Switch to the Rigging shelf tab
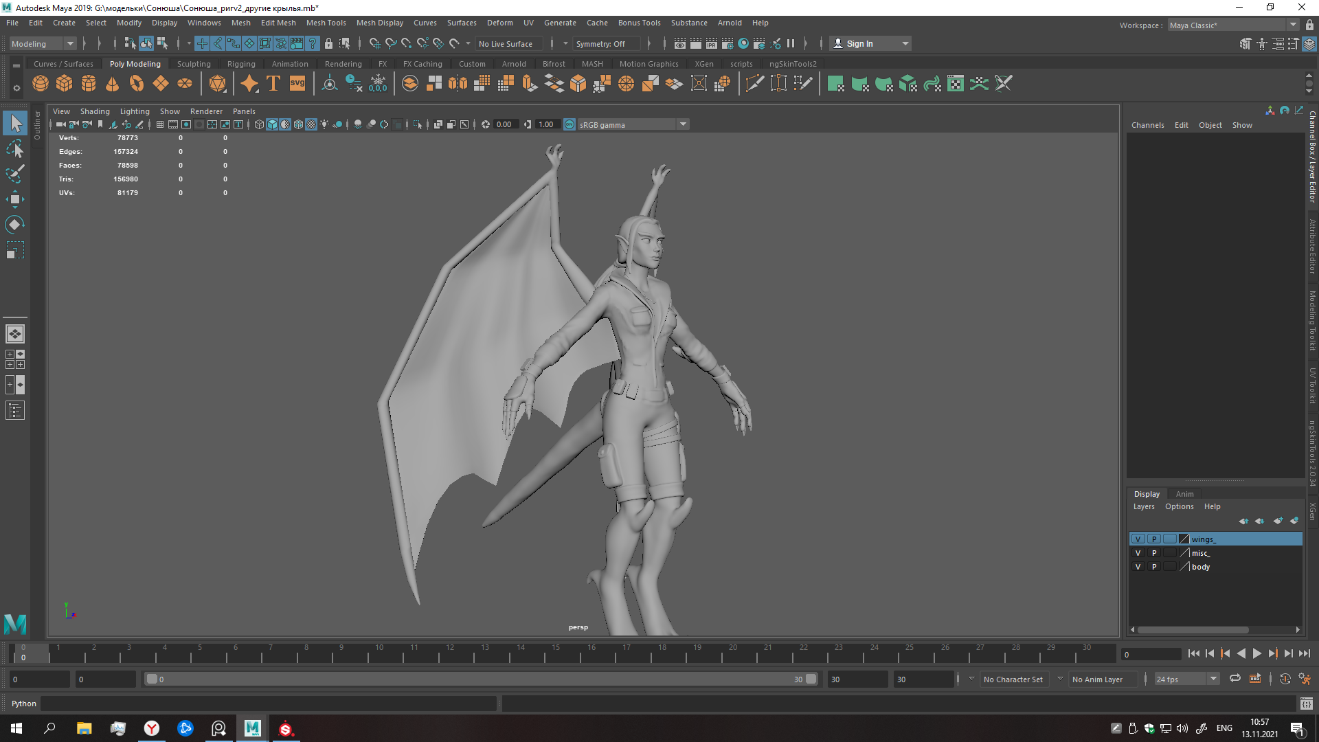The width and height of the screenshot is (1319, 742). (x=241, y=64)
